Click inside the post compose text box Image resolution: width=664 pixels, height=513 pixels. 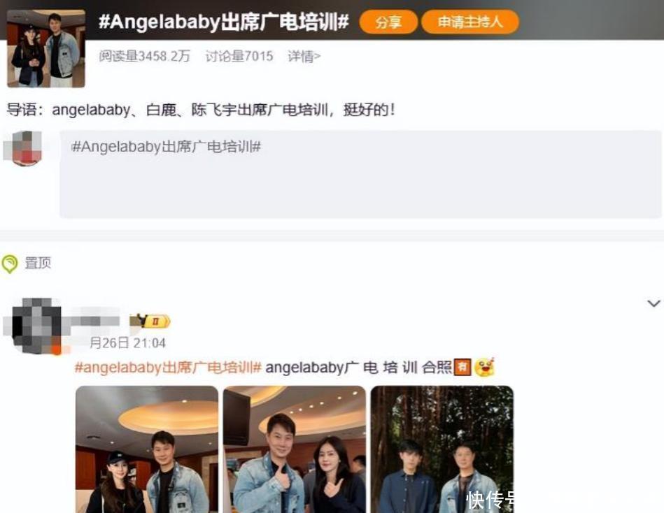click(360, 174)
